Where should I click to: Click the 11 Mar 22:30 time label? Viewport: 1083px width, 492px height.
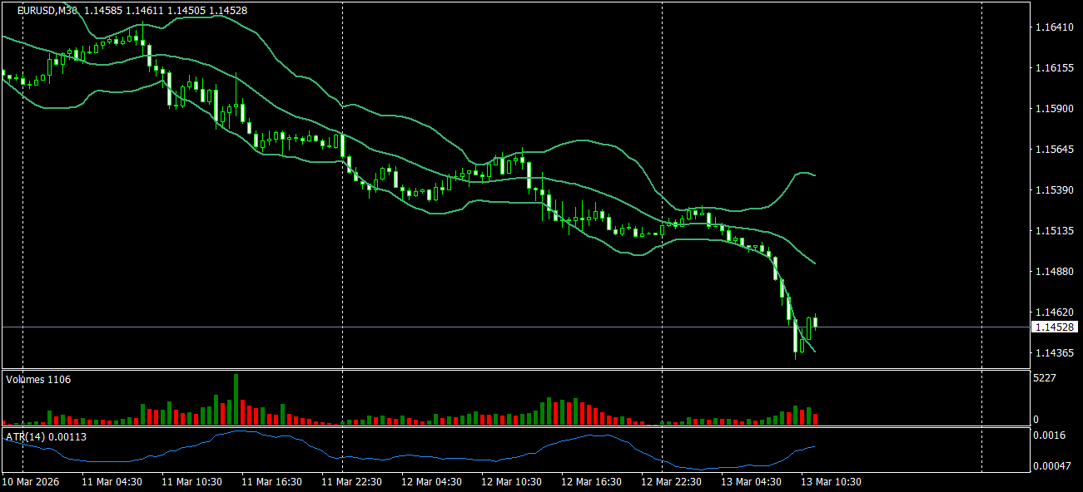tap(351, 482)
